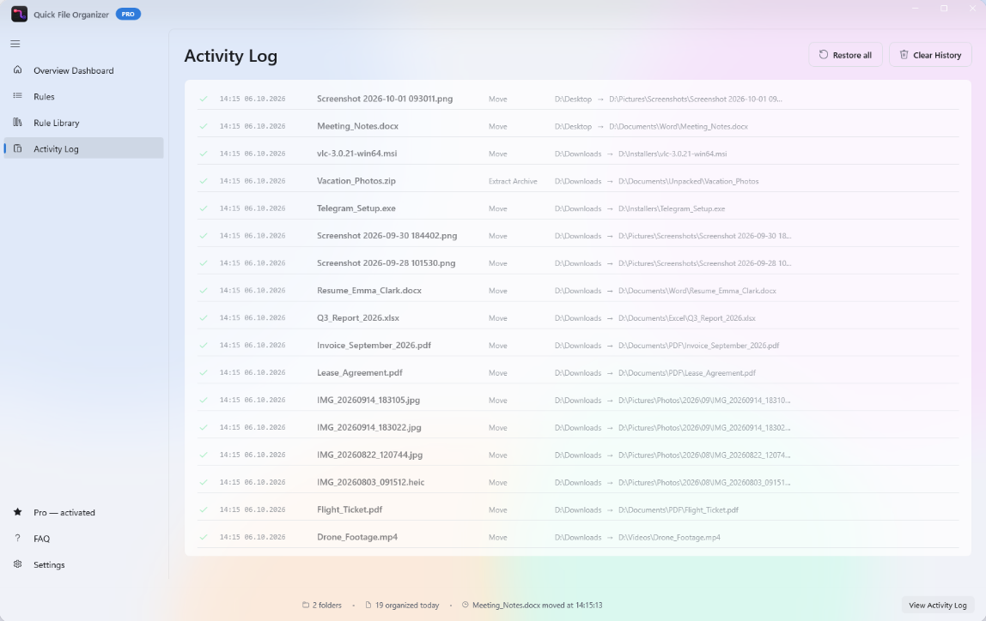The height and width of the screenshot is (621, 986).
Task: Click destination D:\Documents\Excel\Q3_Report_2026.xlsx
Action: coord(687,318)
